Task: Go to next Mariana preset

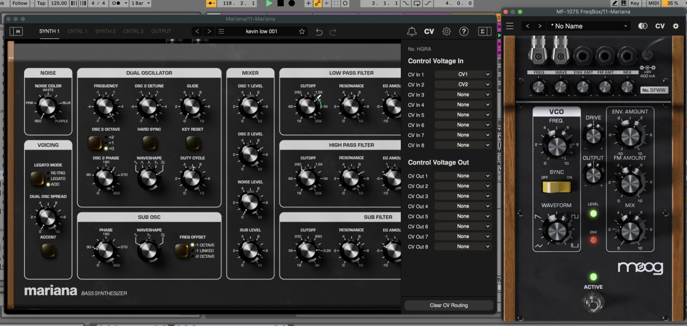Action: coord(210,31)
